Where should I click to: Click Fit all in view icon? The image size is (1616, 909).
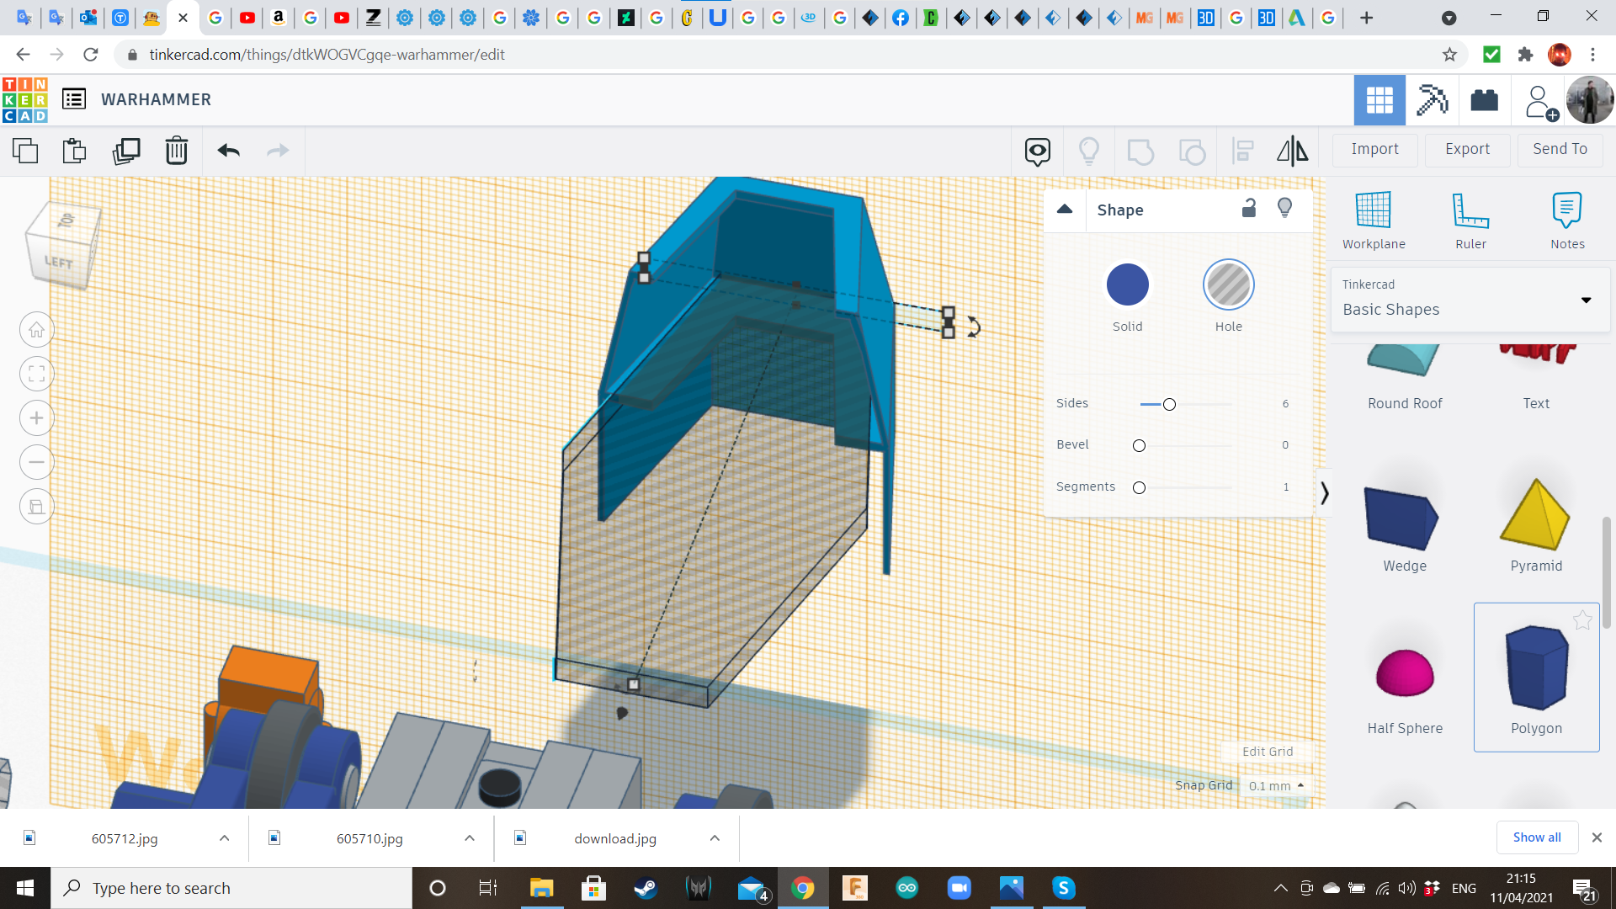[x=37, y=374]
